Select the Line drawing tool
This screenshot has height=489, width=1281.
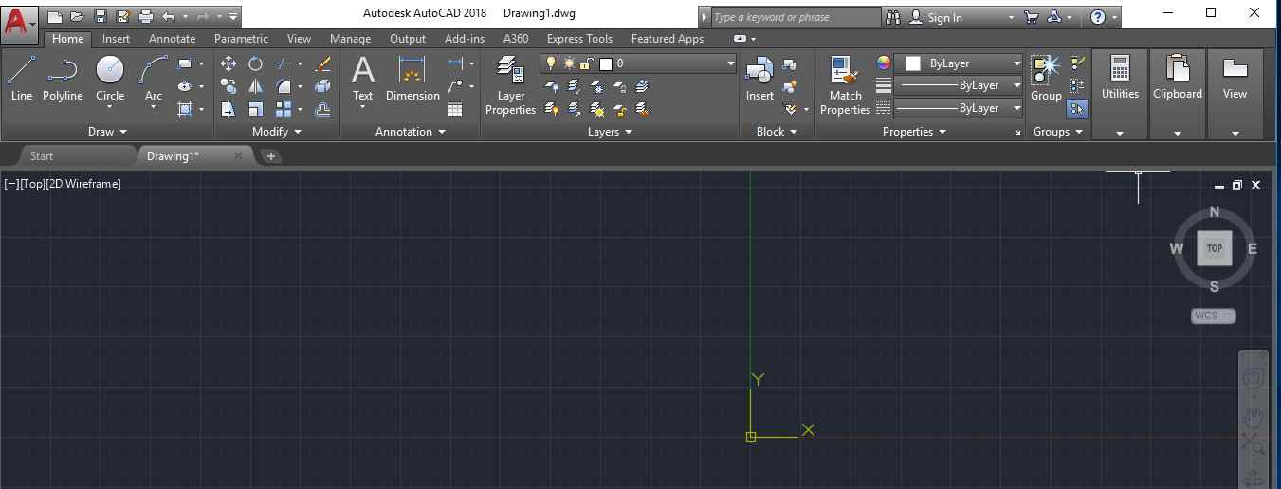point(22,79)
